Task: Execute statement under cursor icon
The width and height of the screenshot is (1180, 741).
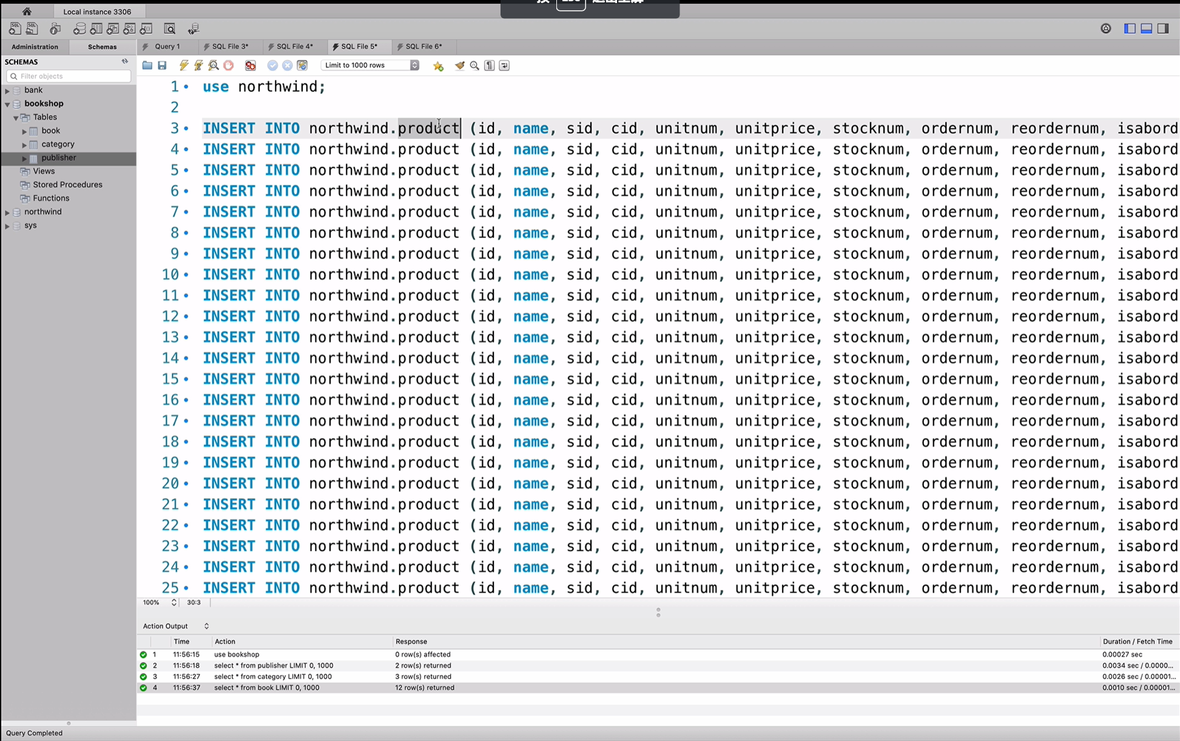Action: pyautogui.click(x=198, y=66)
